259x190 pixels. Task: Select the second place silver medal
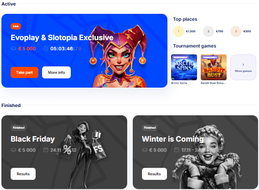(208, 31)
